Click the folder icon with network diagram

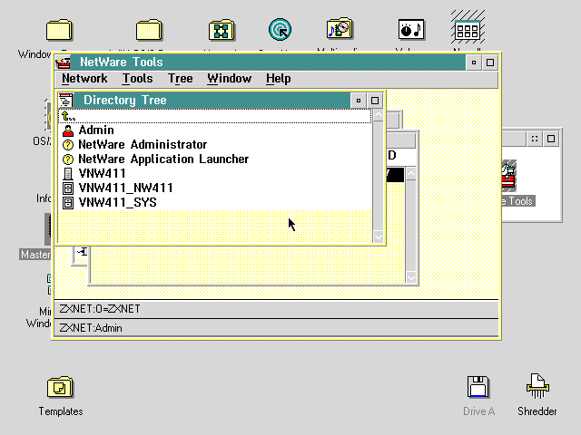tap(222, 30)
